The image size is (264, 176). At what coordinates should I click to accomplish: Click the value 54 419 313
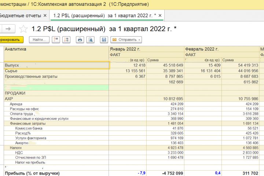[248, 65]
